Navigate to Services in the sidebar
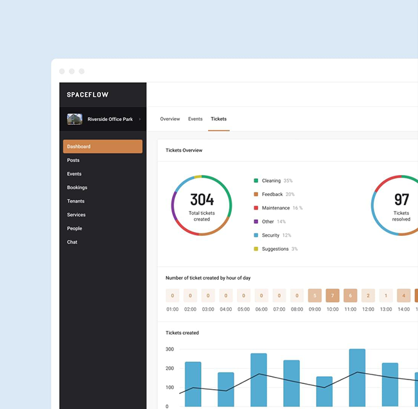 (x=76, y=215)
